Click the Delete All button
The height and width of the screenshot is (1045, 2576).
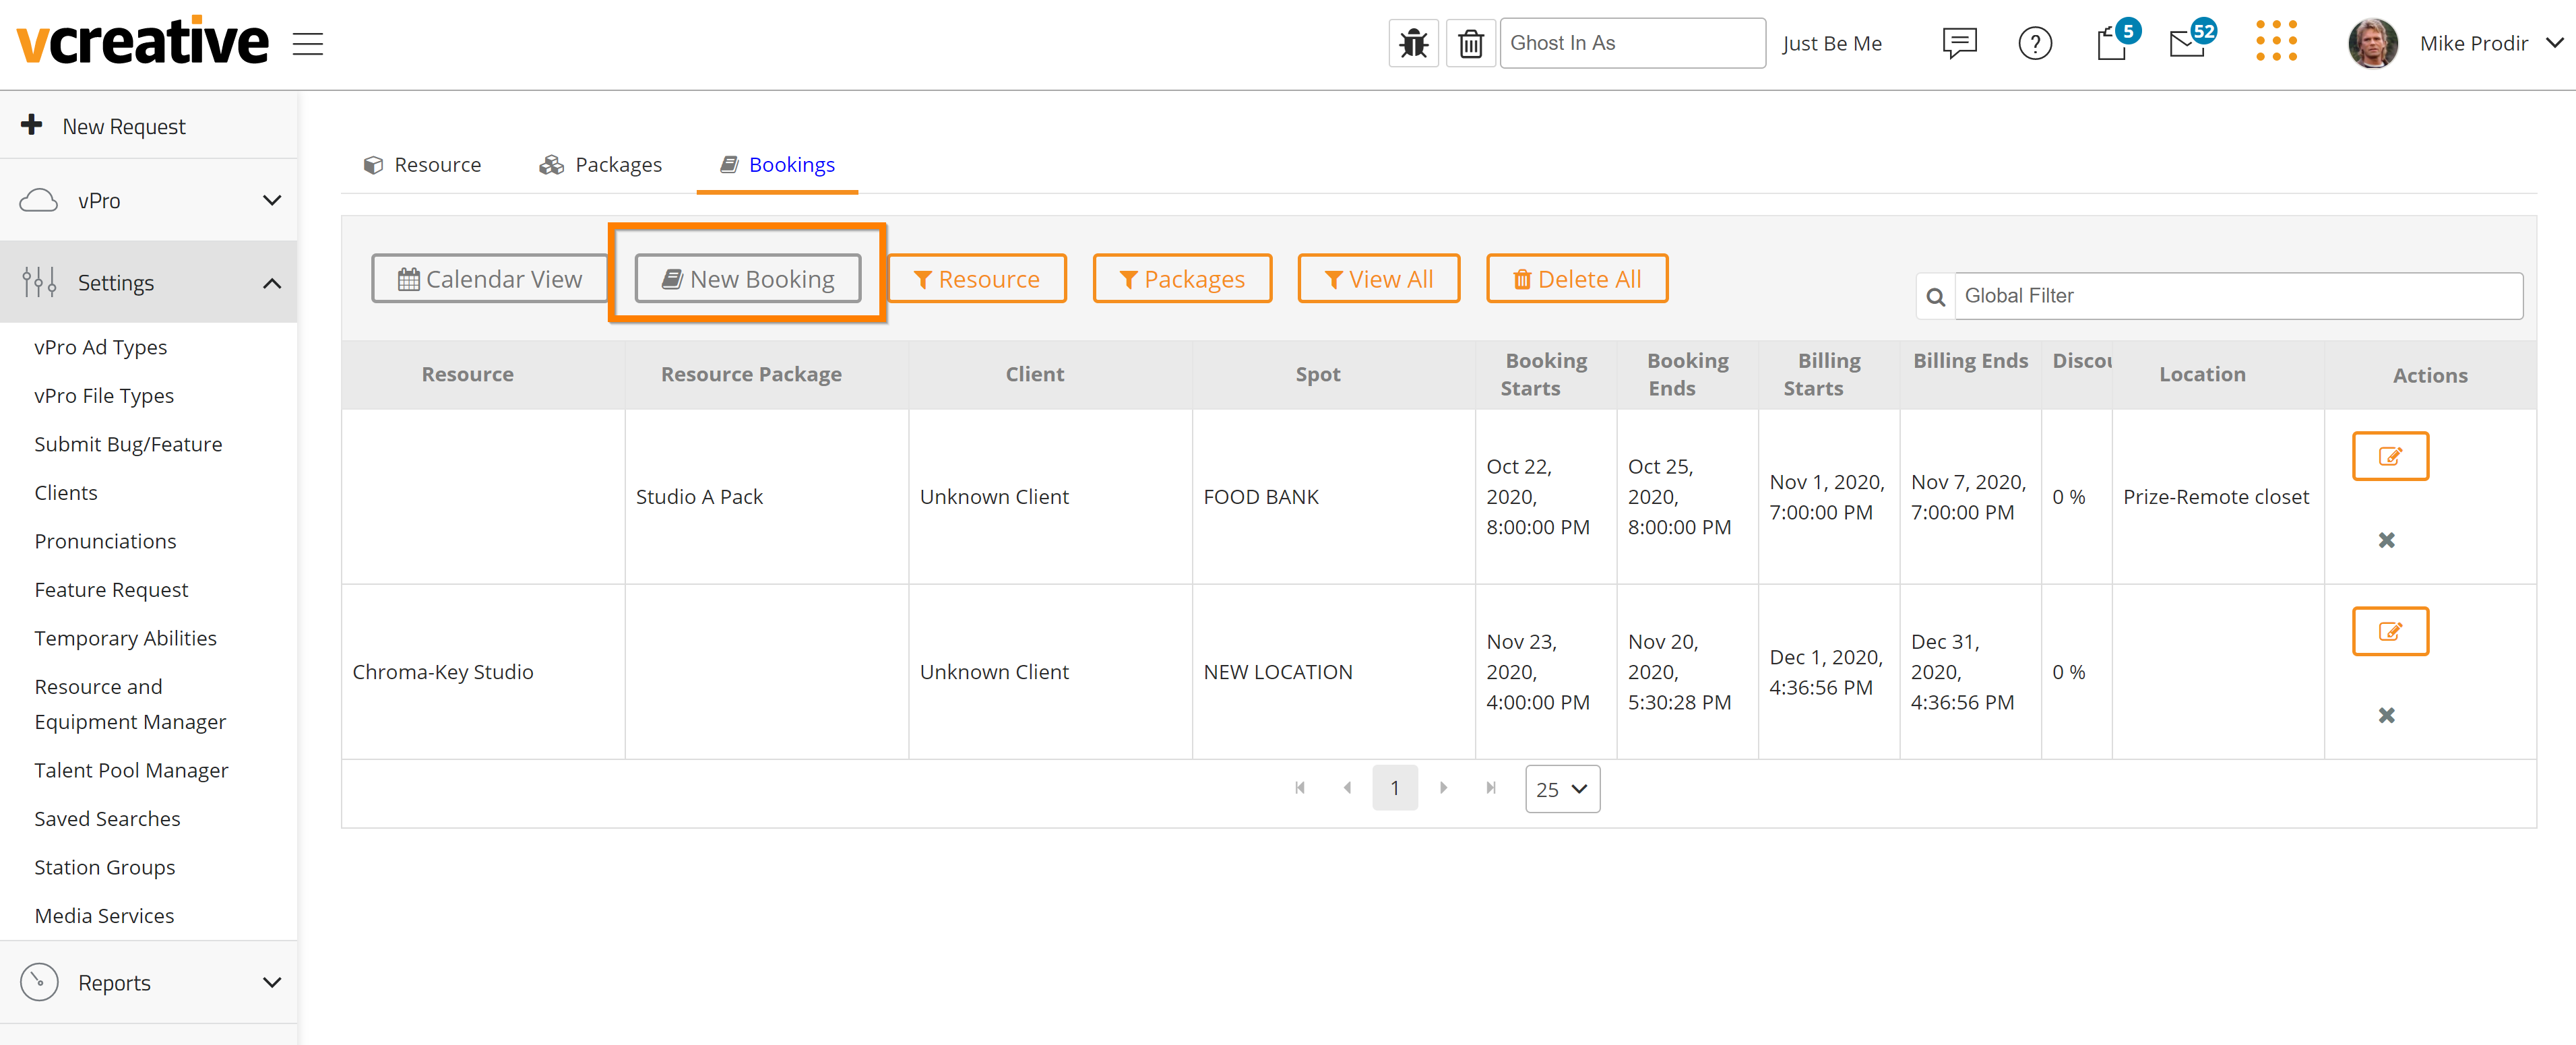[x=1577, y=279]
